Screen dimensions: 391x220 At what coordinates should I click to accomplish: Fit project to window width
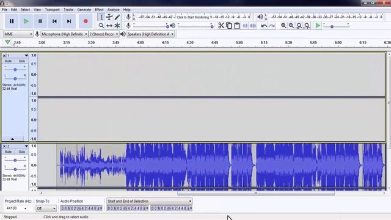[x=307, y=26]
